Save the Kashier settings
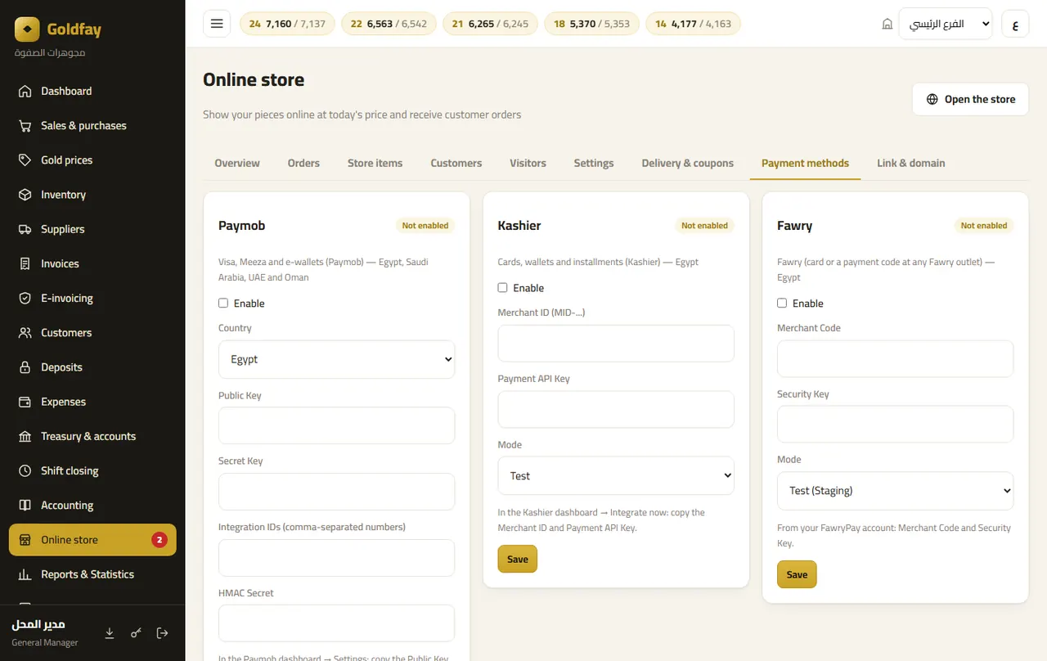 pos(518,559)
